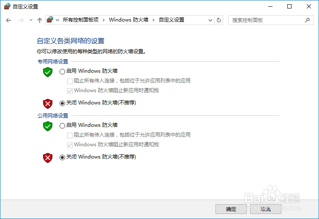This screenshot has height=219, width=319.
Task: Toggle 防火墙阻止新应用时通知我 under 公用网络设置
Action: (70, 145)
